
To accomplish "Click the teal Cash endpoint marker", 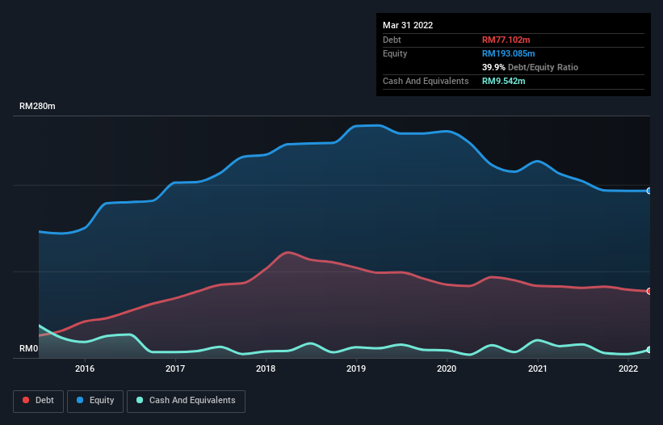I will tap(649, 350).
